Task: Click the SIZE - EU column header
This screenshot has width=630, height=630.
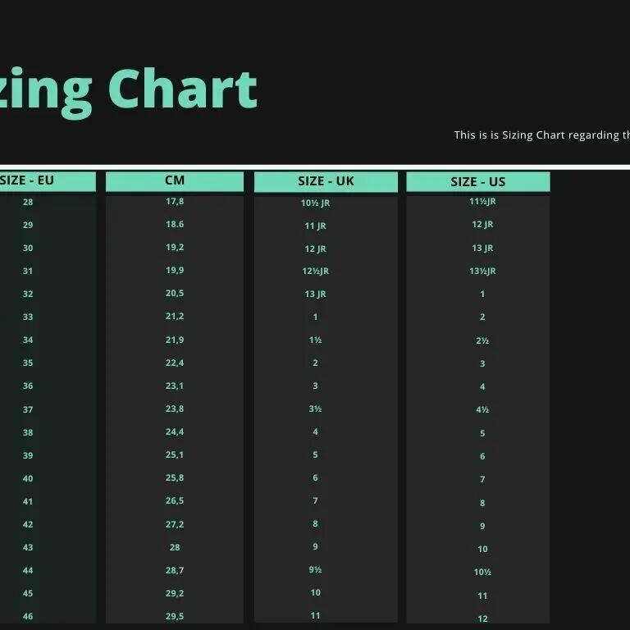Action: [x=28, y=180]
